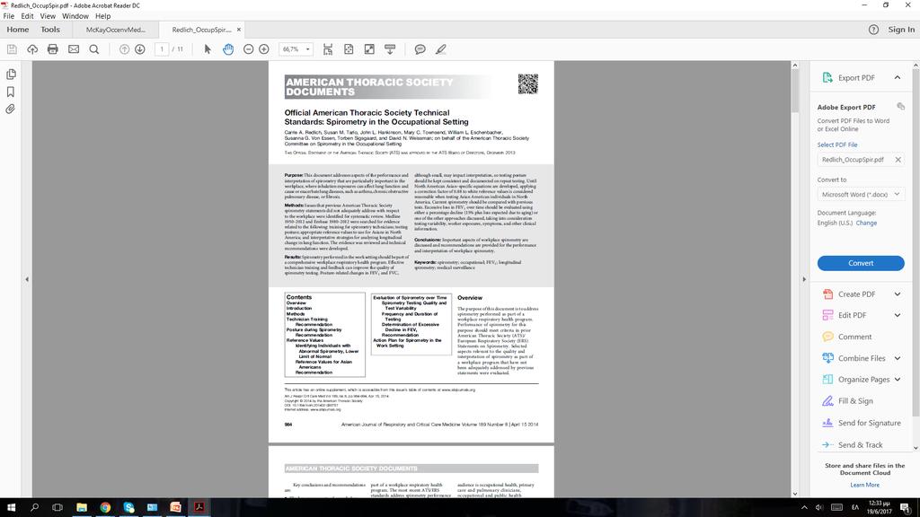Select the highlight text pen icon
This screenshot has width=920, height=517.
(x=440, y=49)
